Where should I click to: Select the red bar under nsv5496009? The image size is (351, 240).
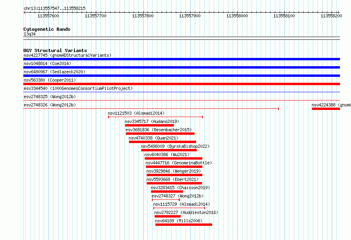(169, 150)
